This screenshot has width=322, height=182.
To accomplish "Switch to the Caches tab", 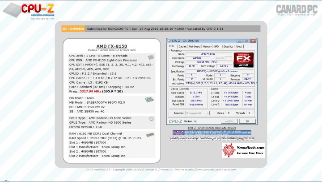I will [x=182, y=47].
